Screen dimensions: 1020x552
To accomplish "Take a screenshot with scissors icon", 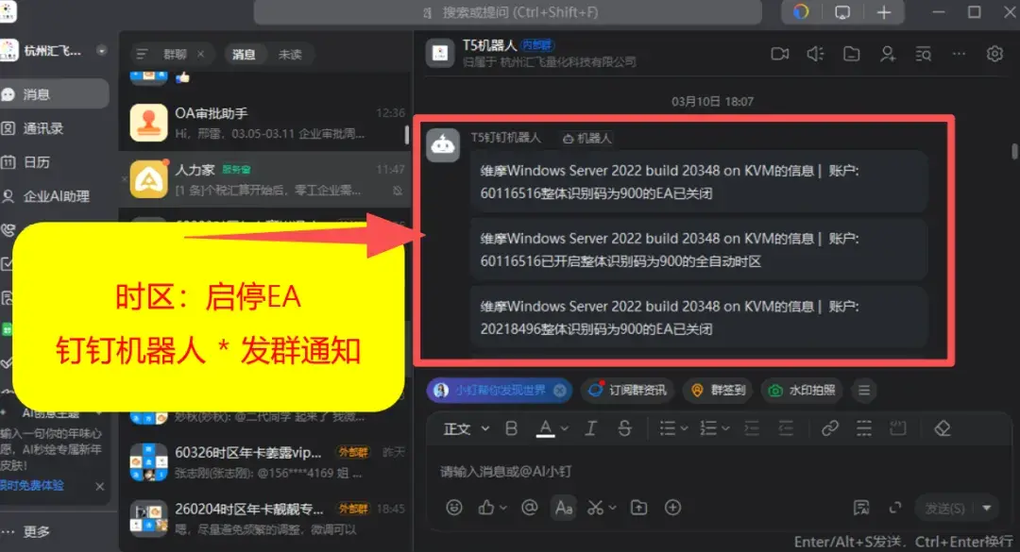I will pyautogui.click(x=595, y=507).
